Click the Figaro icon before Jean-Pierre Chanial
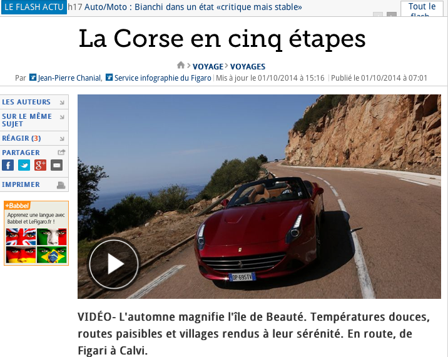 pos(33,78)
